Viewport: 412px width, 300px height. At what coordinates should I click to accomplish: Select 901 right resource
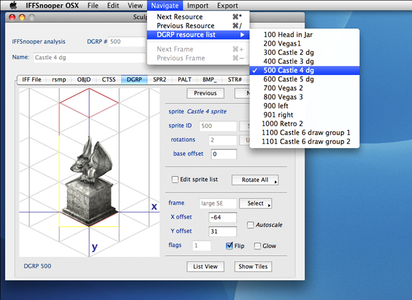tap(305, 115)
